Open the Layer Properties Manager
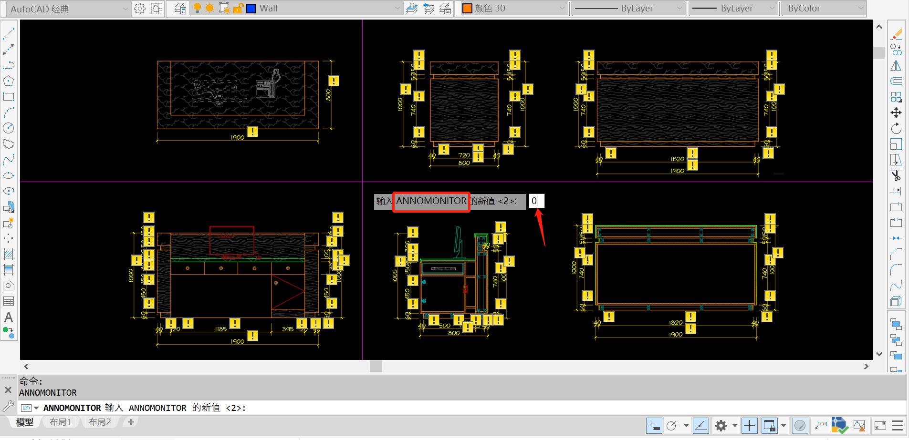The width and height of the screenshot is (909, 440). click(180, 9)
